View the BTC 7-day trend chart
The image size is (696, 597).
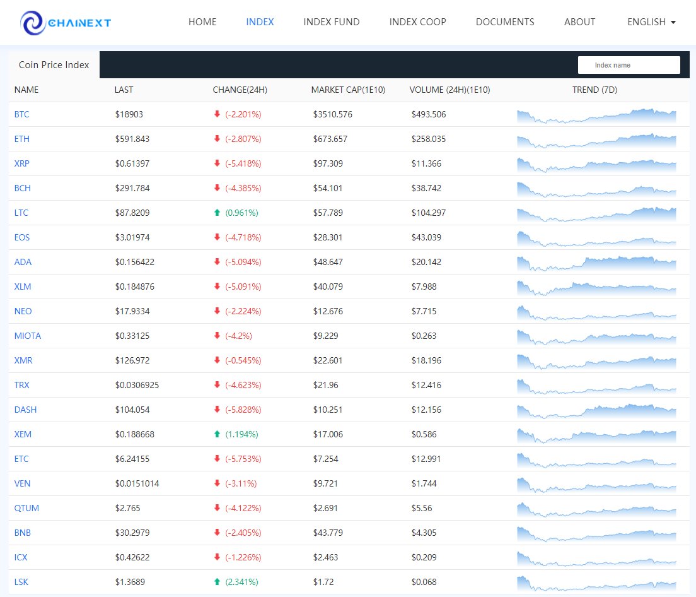pos(596,115)
